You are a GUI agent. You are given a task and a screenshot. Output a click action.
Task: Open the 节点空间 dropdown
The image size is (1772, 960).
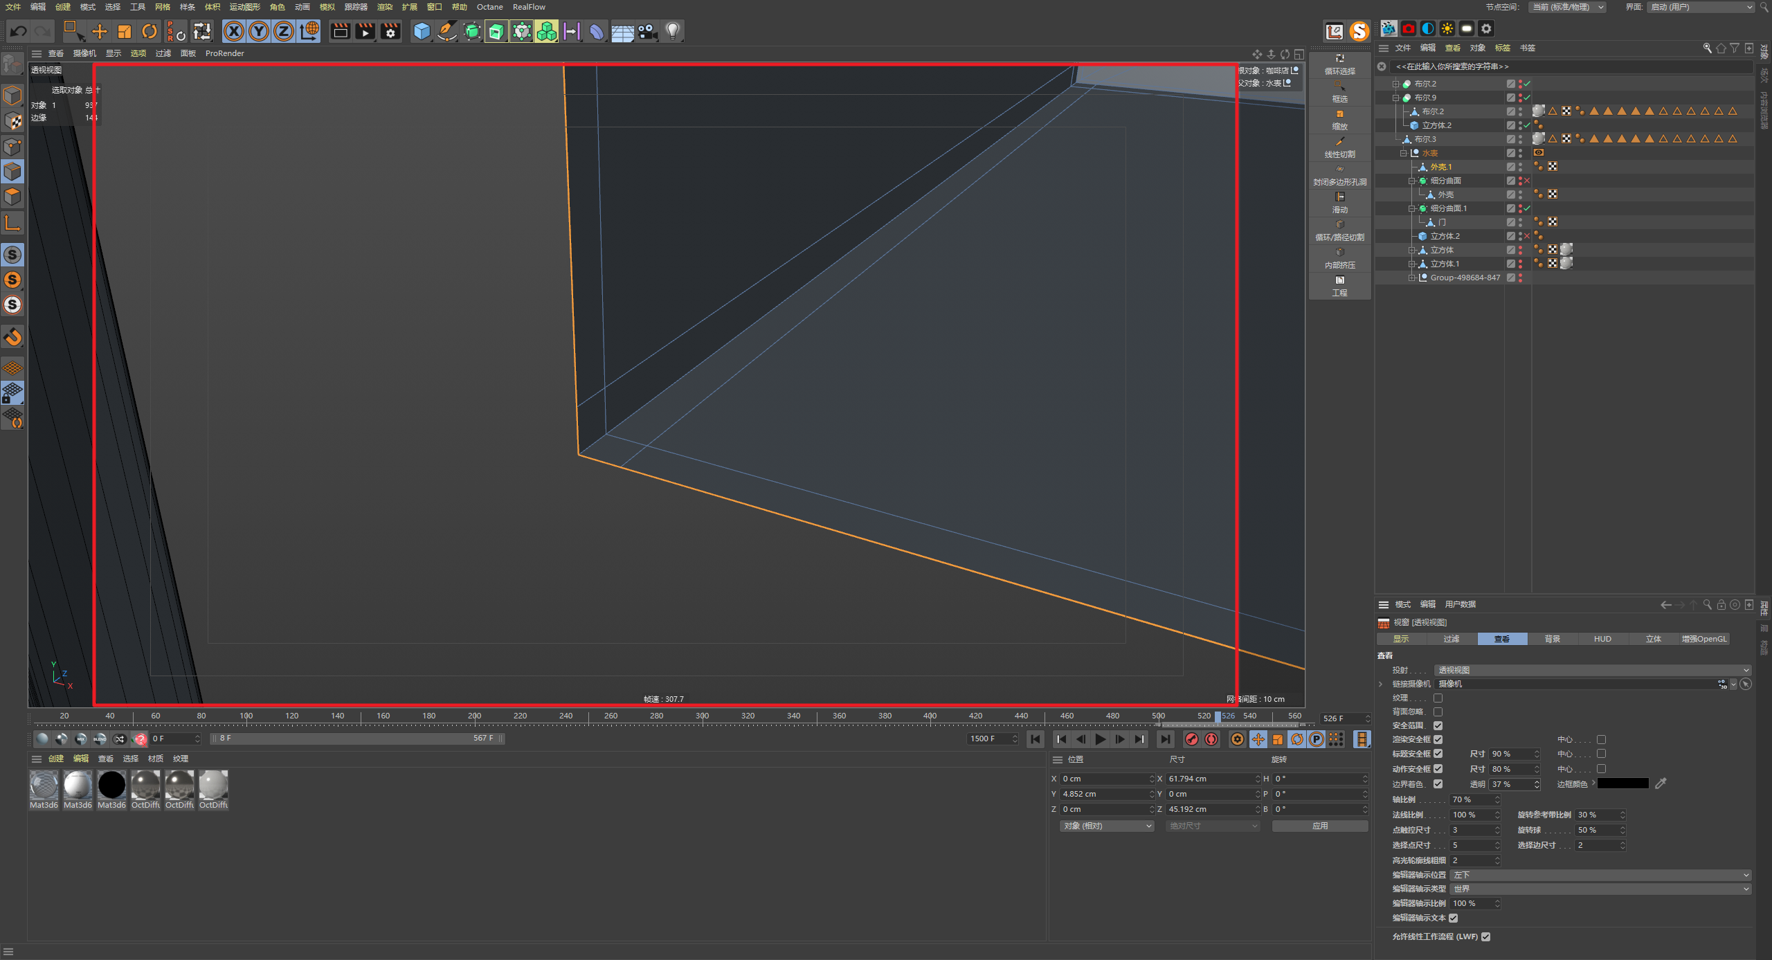click(1567, 7)
